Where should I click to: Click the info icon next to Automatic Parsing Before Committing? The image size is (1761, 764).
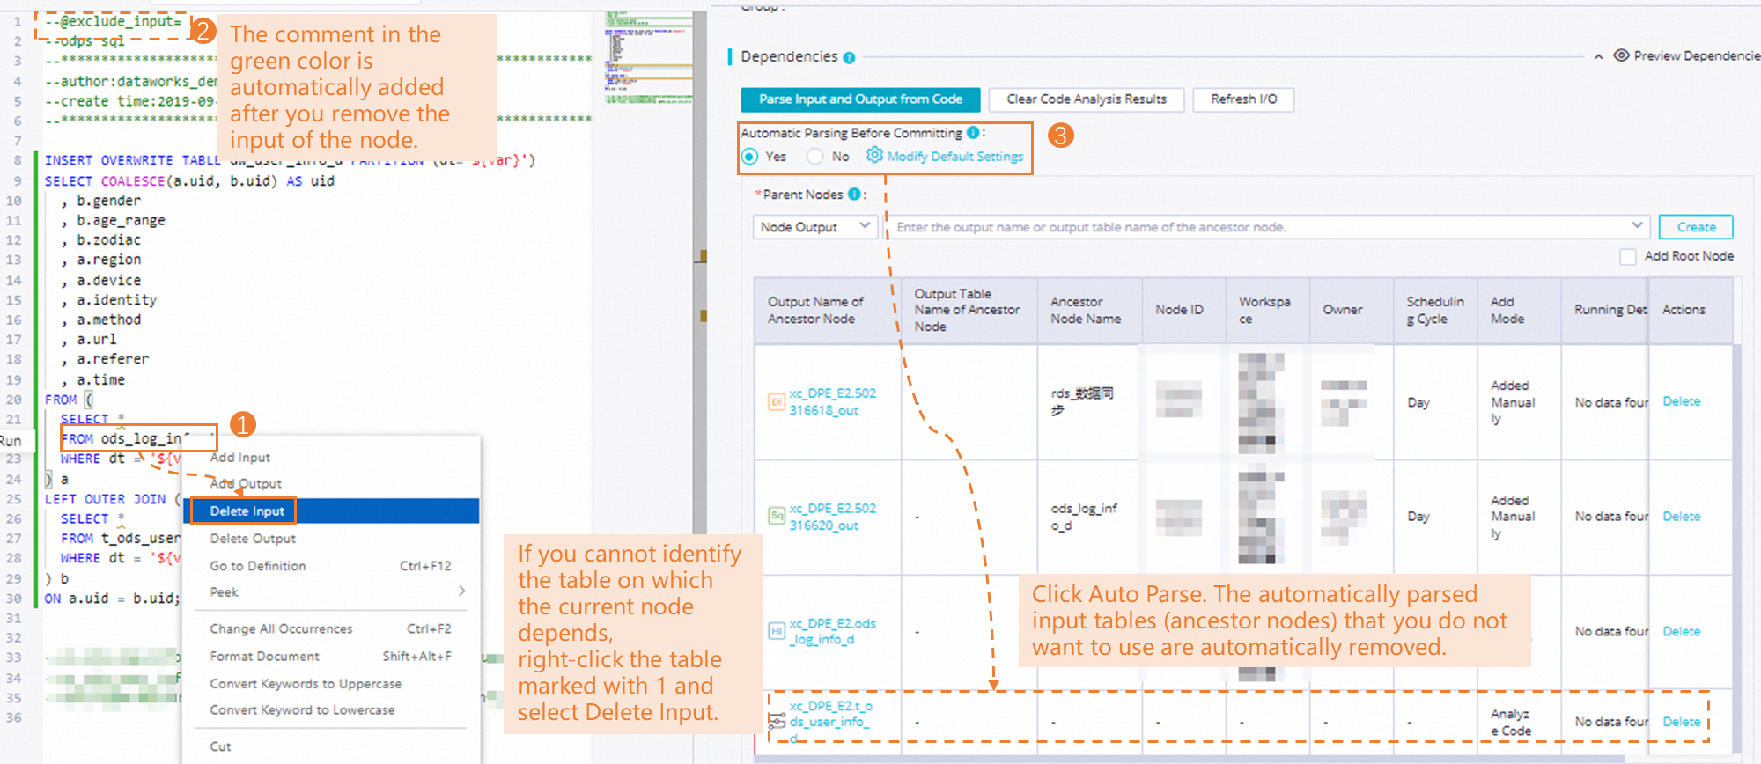pos(972,133)
